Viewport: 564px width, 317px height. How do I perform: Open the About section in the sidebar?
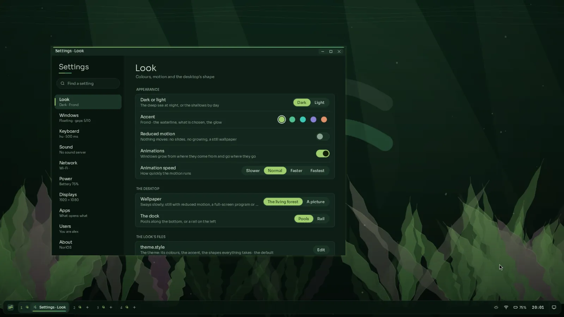pos(88,244)
